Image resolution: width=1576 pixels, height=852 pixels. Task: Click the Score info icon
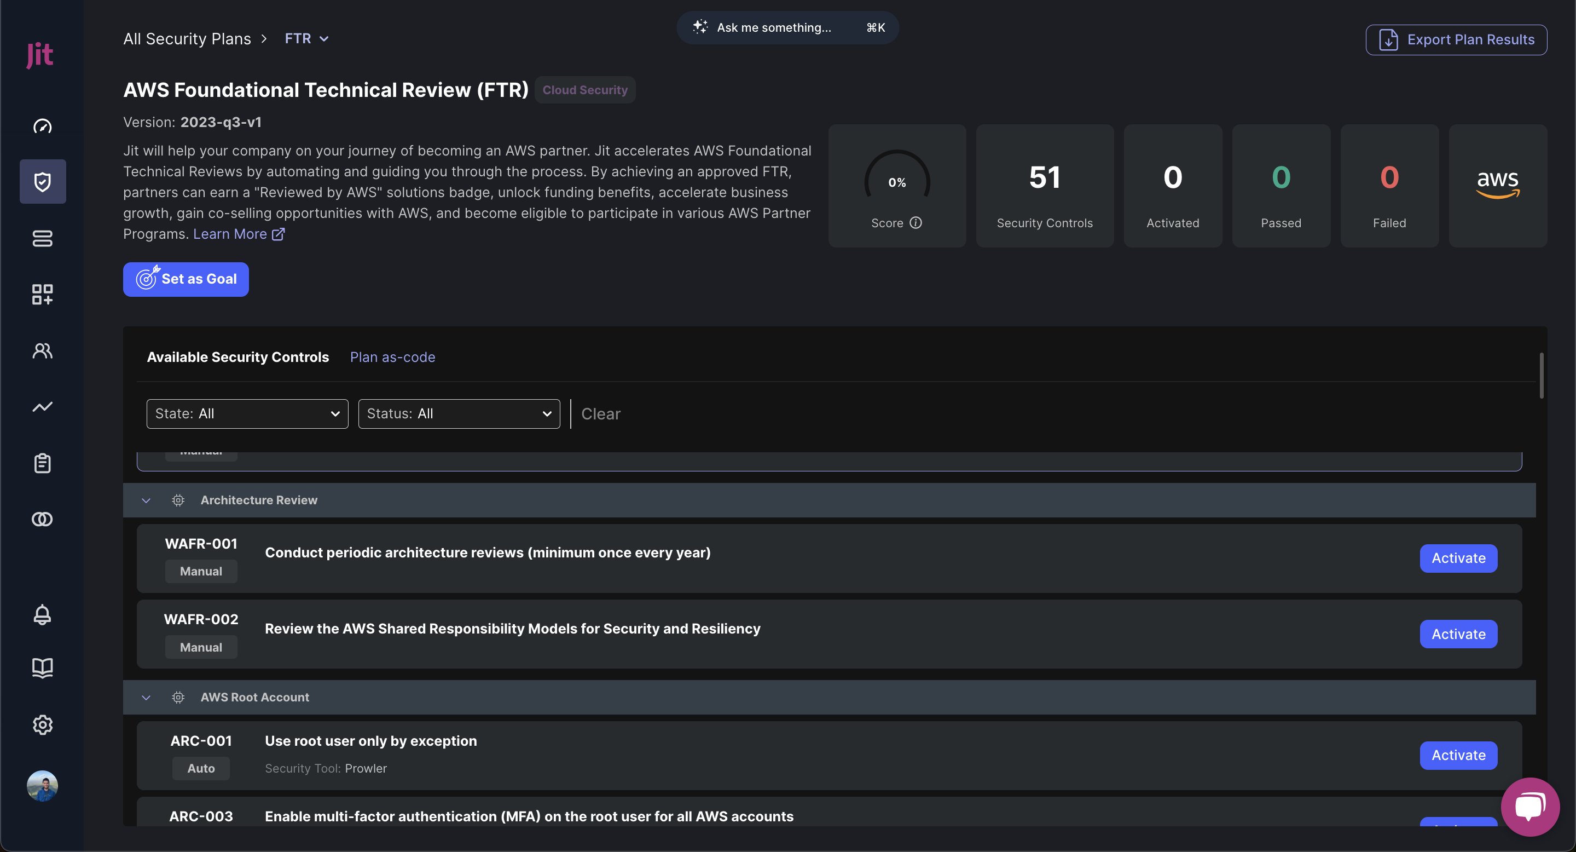point(916,223)
